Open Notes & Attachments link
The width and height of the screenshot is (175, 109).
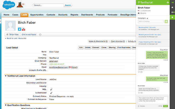[98, 41]
